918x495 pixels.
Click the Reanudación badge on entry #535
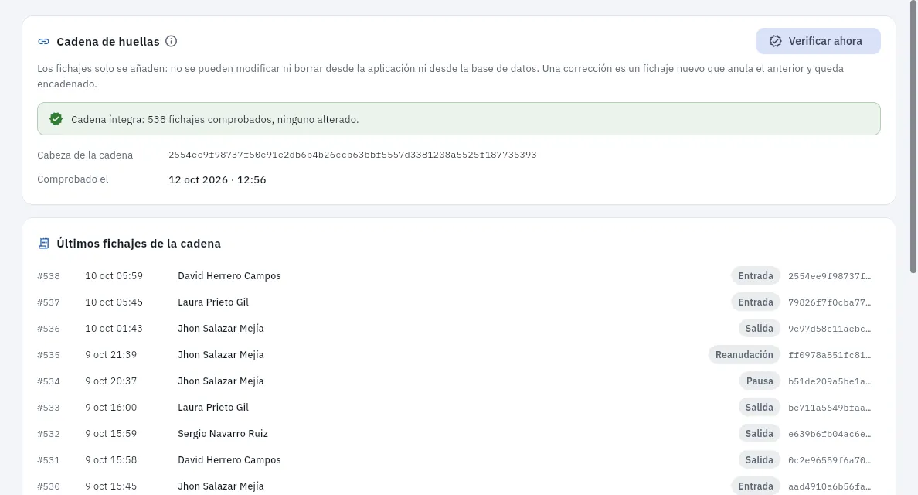(x=744, y=355)
